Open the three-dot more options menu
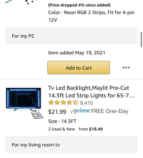Viewport: 143px width, 158px height. [x=126, y=68]
